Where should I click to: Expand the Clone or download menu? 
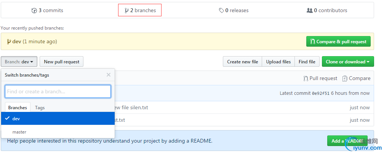[348, 62]
